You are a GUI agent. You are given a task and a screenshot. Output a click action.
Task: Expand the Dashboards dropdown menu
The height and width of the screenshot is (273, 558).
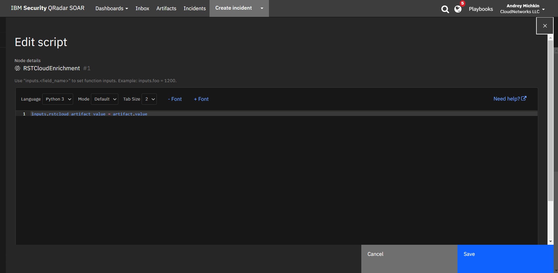click(112, 8)
